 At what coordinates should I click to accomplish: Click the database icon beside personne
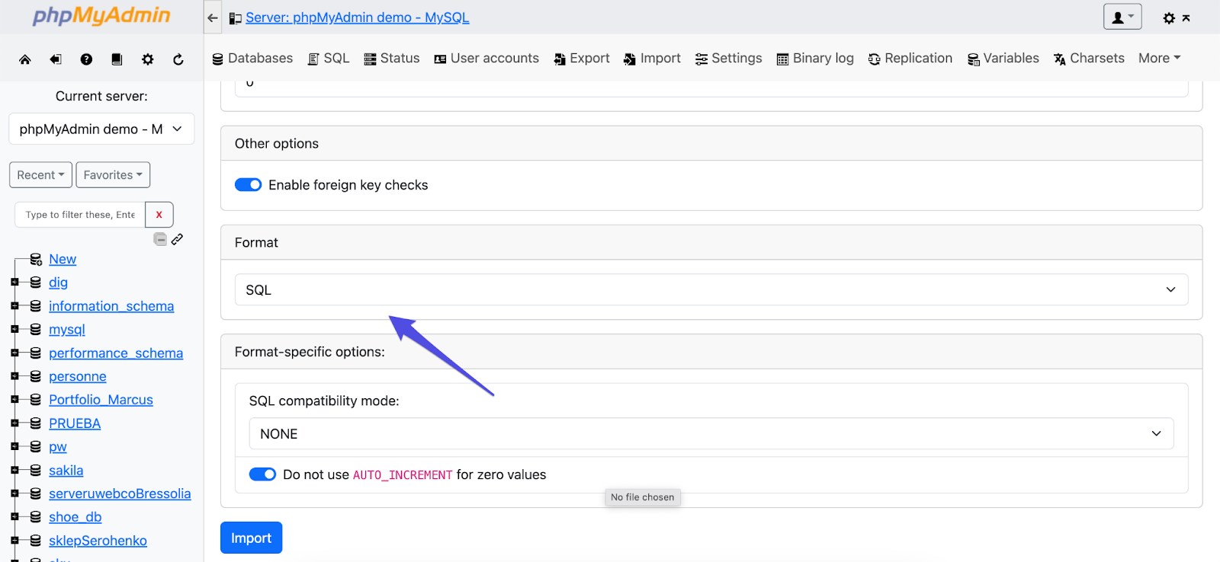point(36,376)
